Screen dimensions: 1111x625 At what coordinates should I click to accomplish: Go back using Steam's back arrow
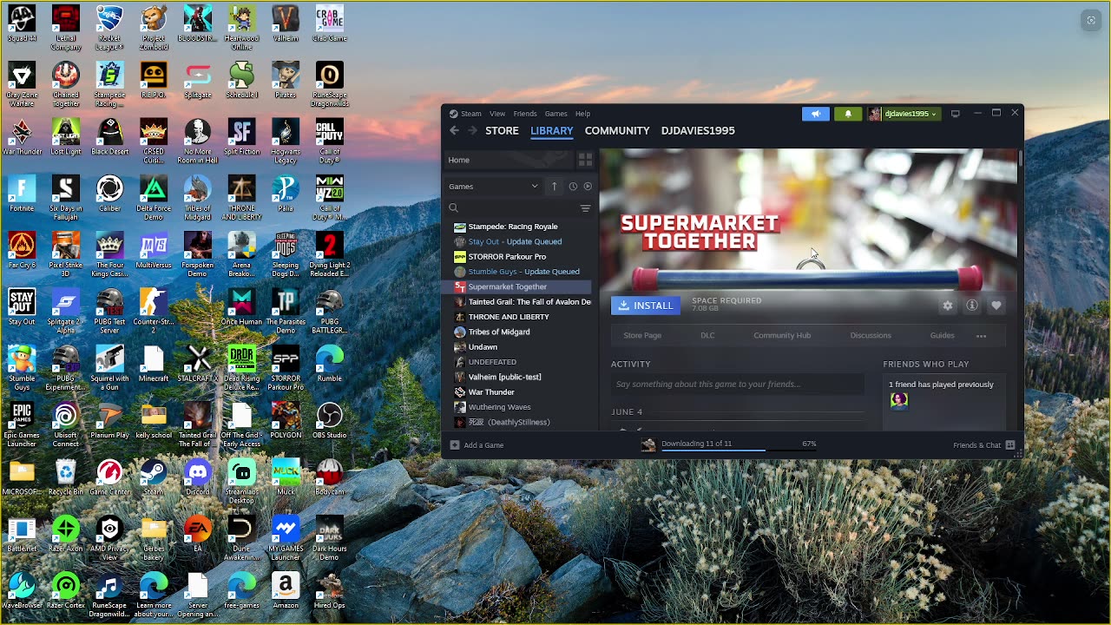tap(454, 130)
